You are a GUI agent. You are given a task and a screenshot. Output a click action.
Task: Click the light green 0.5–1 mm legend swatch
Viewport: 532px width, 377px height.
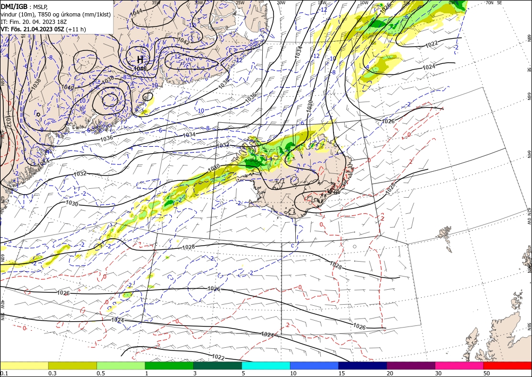[121, 365]
